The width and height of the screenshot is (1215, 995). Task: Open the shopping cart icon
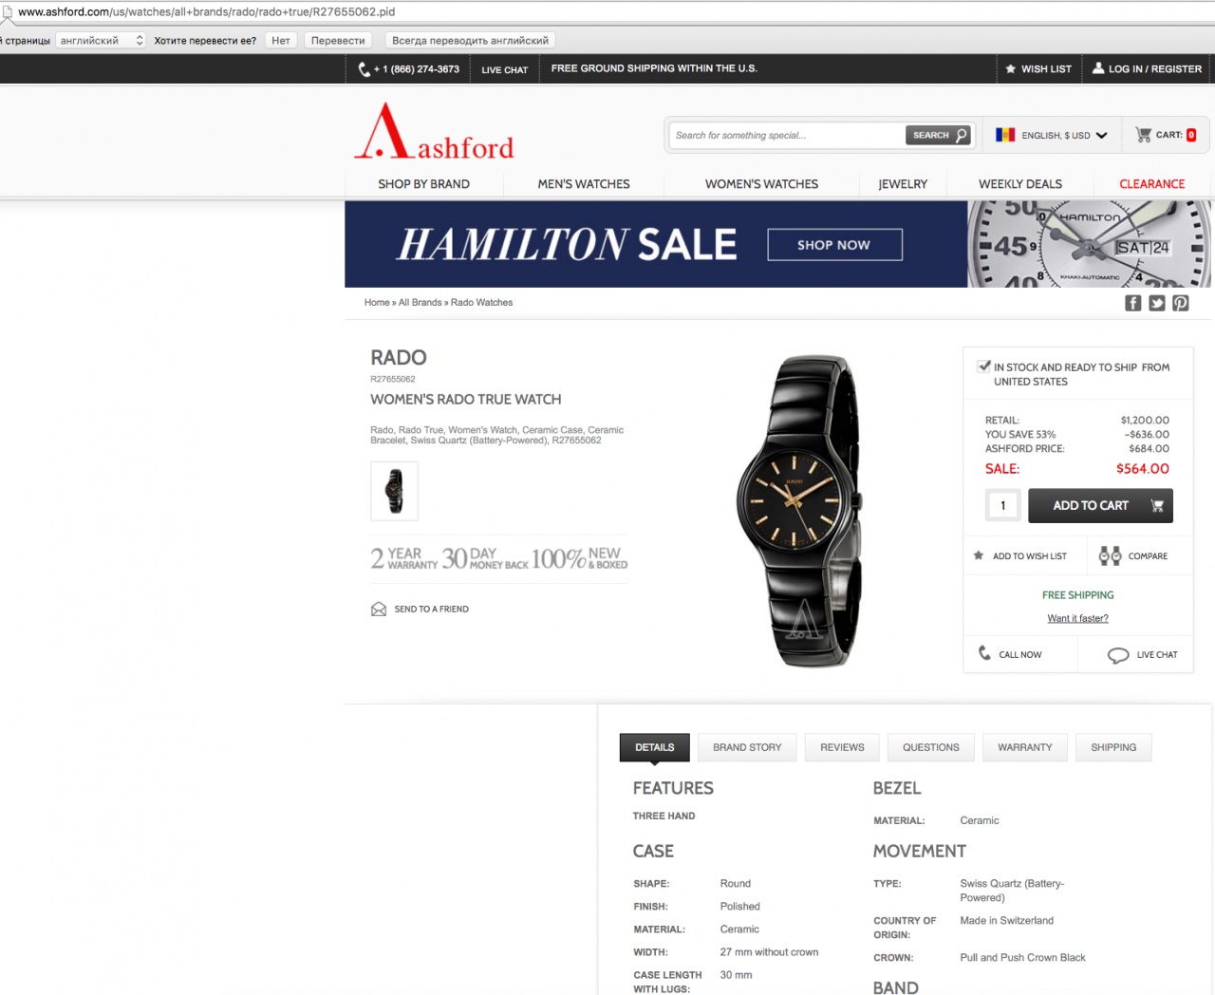(x=1143, y=135)
